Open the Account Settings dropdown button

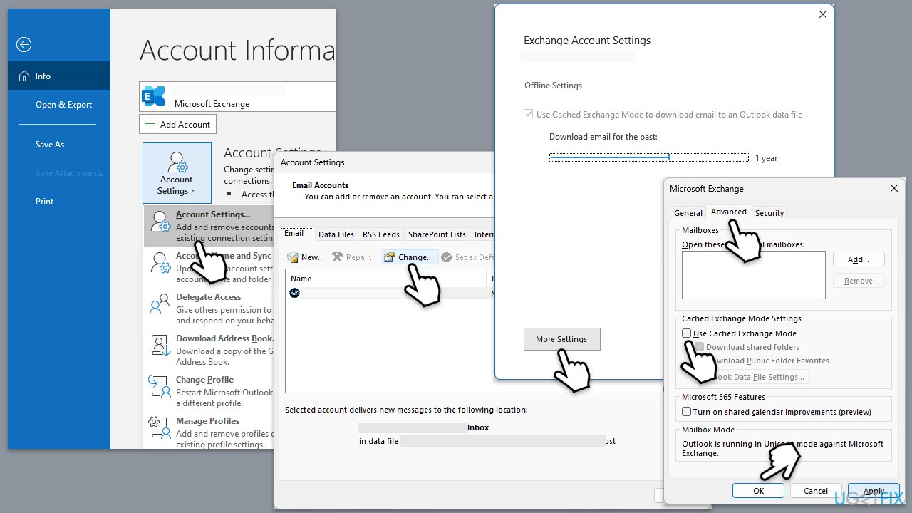pyautogui.click(x=177, y=173)
